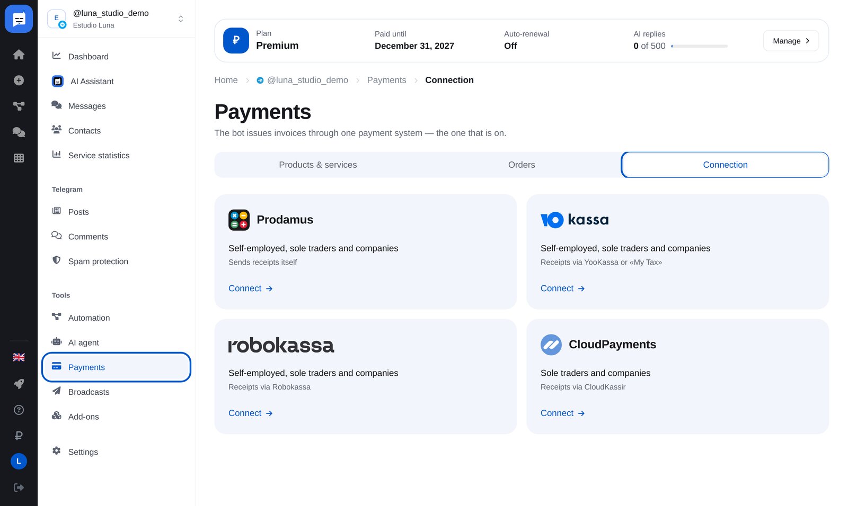Open Settings in the sidebar
The width and height of the screenshot is (848, 506).
[x=116, y=451]
